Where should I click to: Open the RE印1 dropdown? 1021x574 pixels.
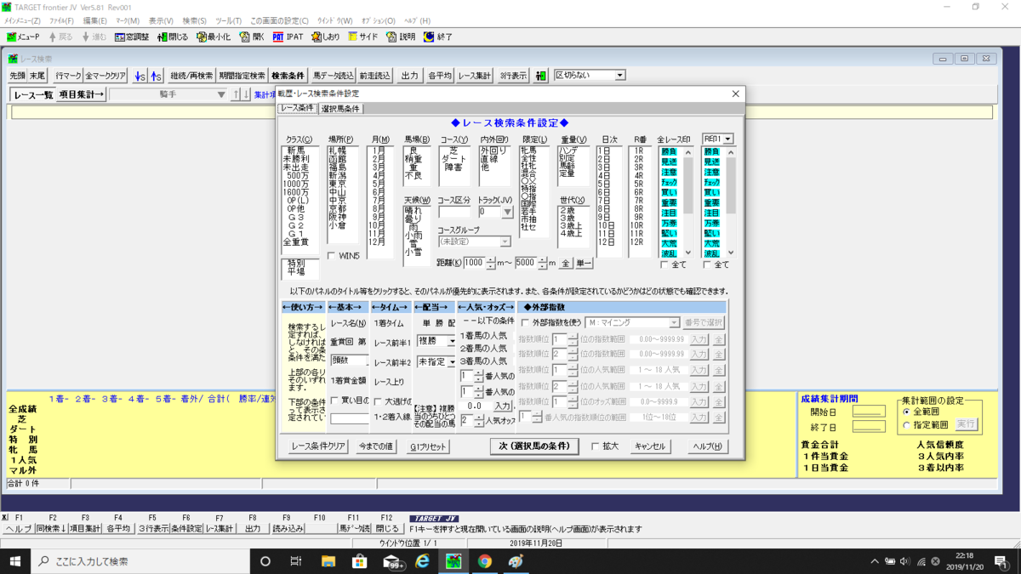tap(727, 139)
